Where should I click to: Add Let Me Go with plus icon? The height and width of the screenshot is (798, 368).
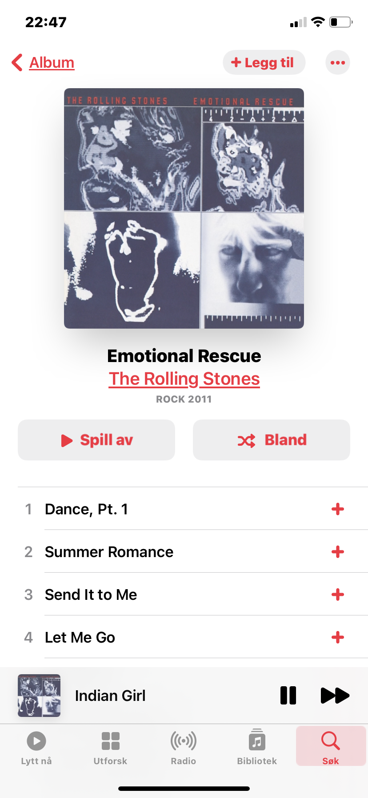(338, 637)
